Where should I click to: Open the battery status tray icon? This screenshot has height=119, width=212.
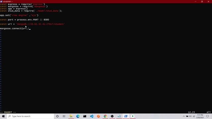tap(187, 116)
